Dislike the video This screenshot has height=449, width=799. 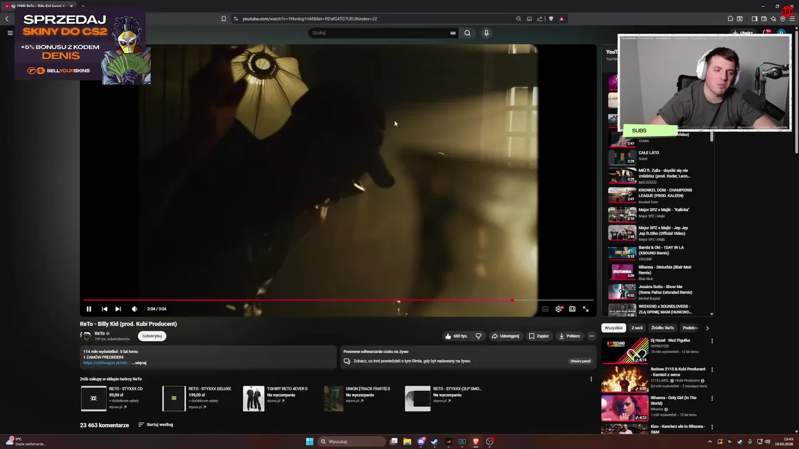point(478,336)
